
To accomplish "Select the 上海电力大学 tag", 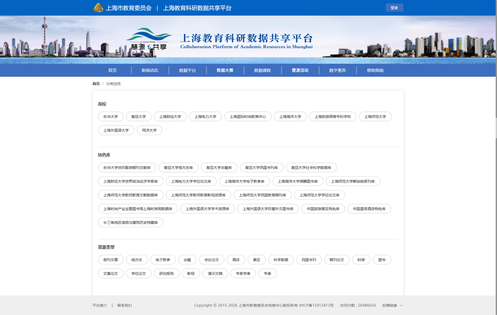I will (x=205, y=117).
